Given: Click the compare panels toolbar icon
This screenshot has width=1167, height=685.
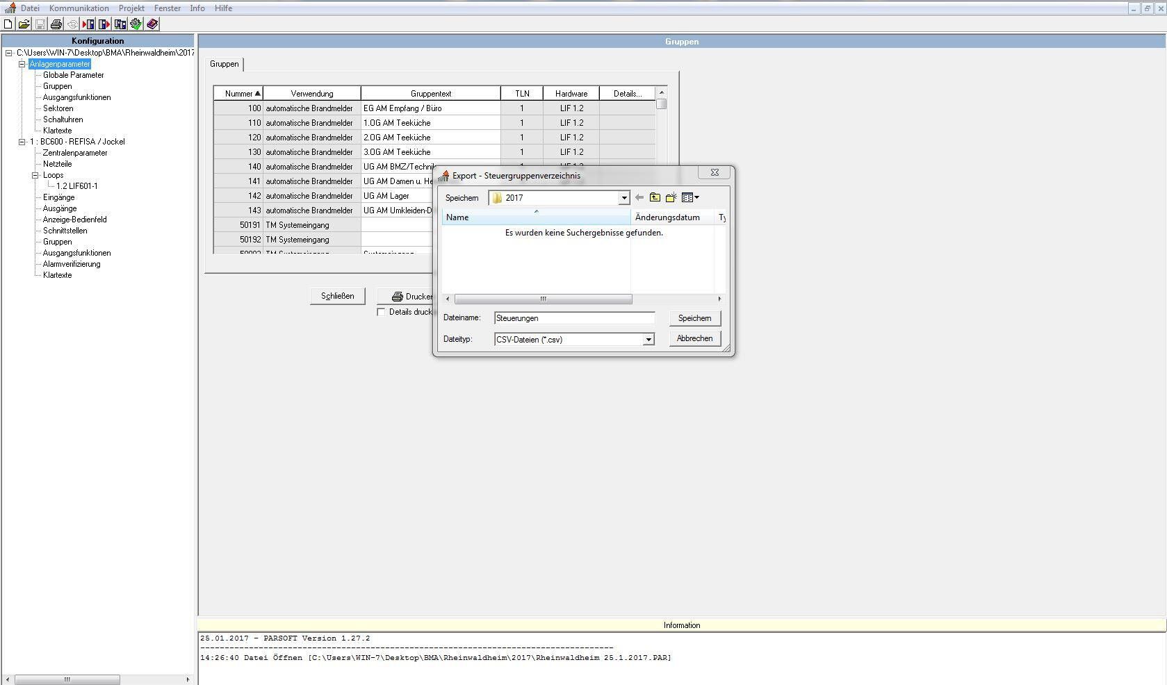Looking at the screenshot, I should point(120,24).
